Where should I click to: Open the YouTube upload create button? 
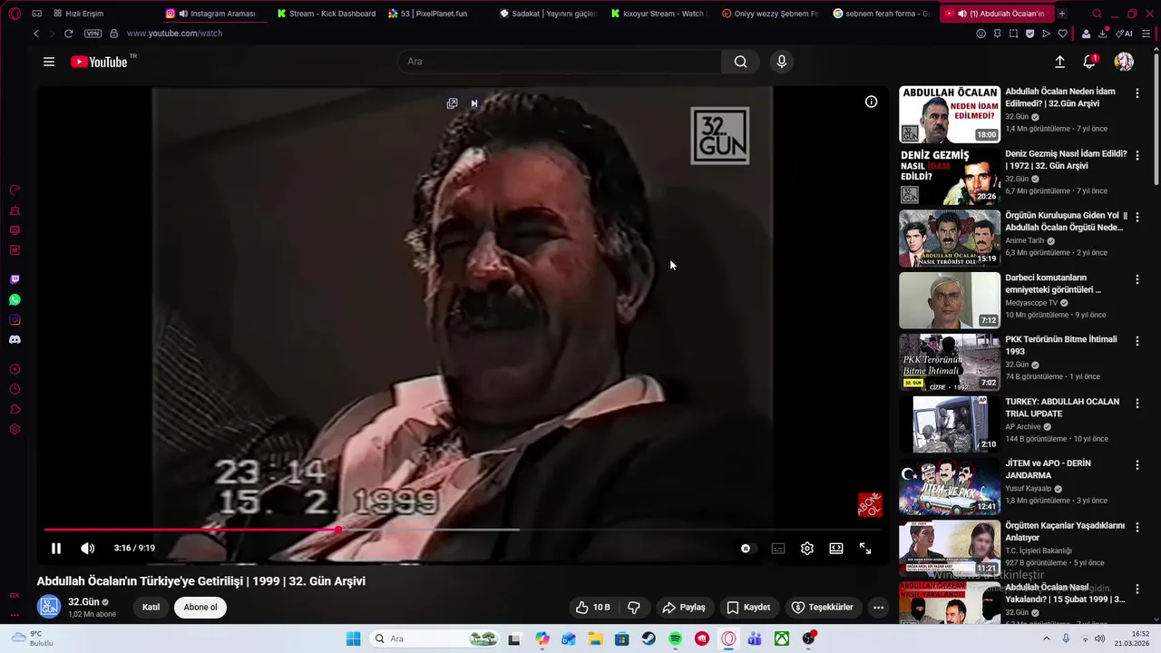point(1059,62)
